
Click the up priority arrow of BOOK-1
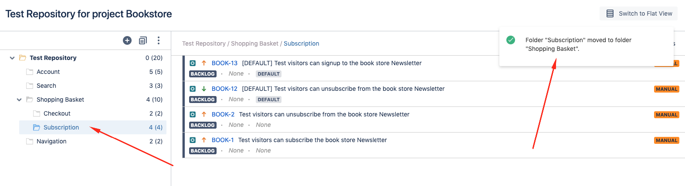(x=203, y=140)
